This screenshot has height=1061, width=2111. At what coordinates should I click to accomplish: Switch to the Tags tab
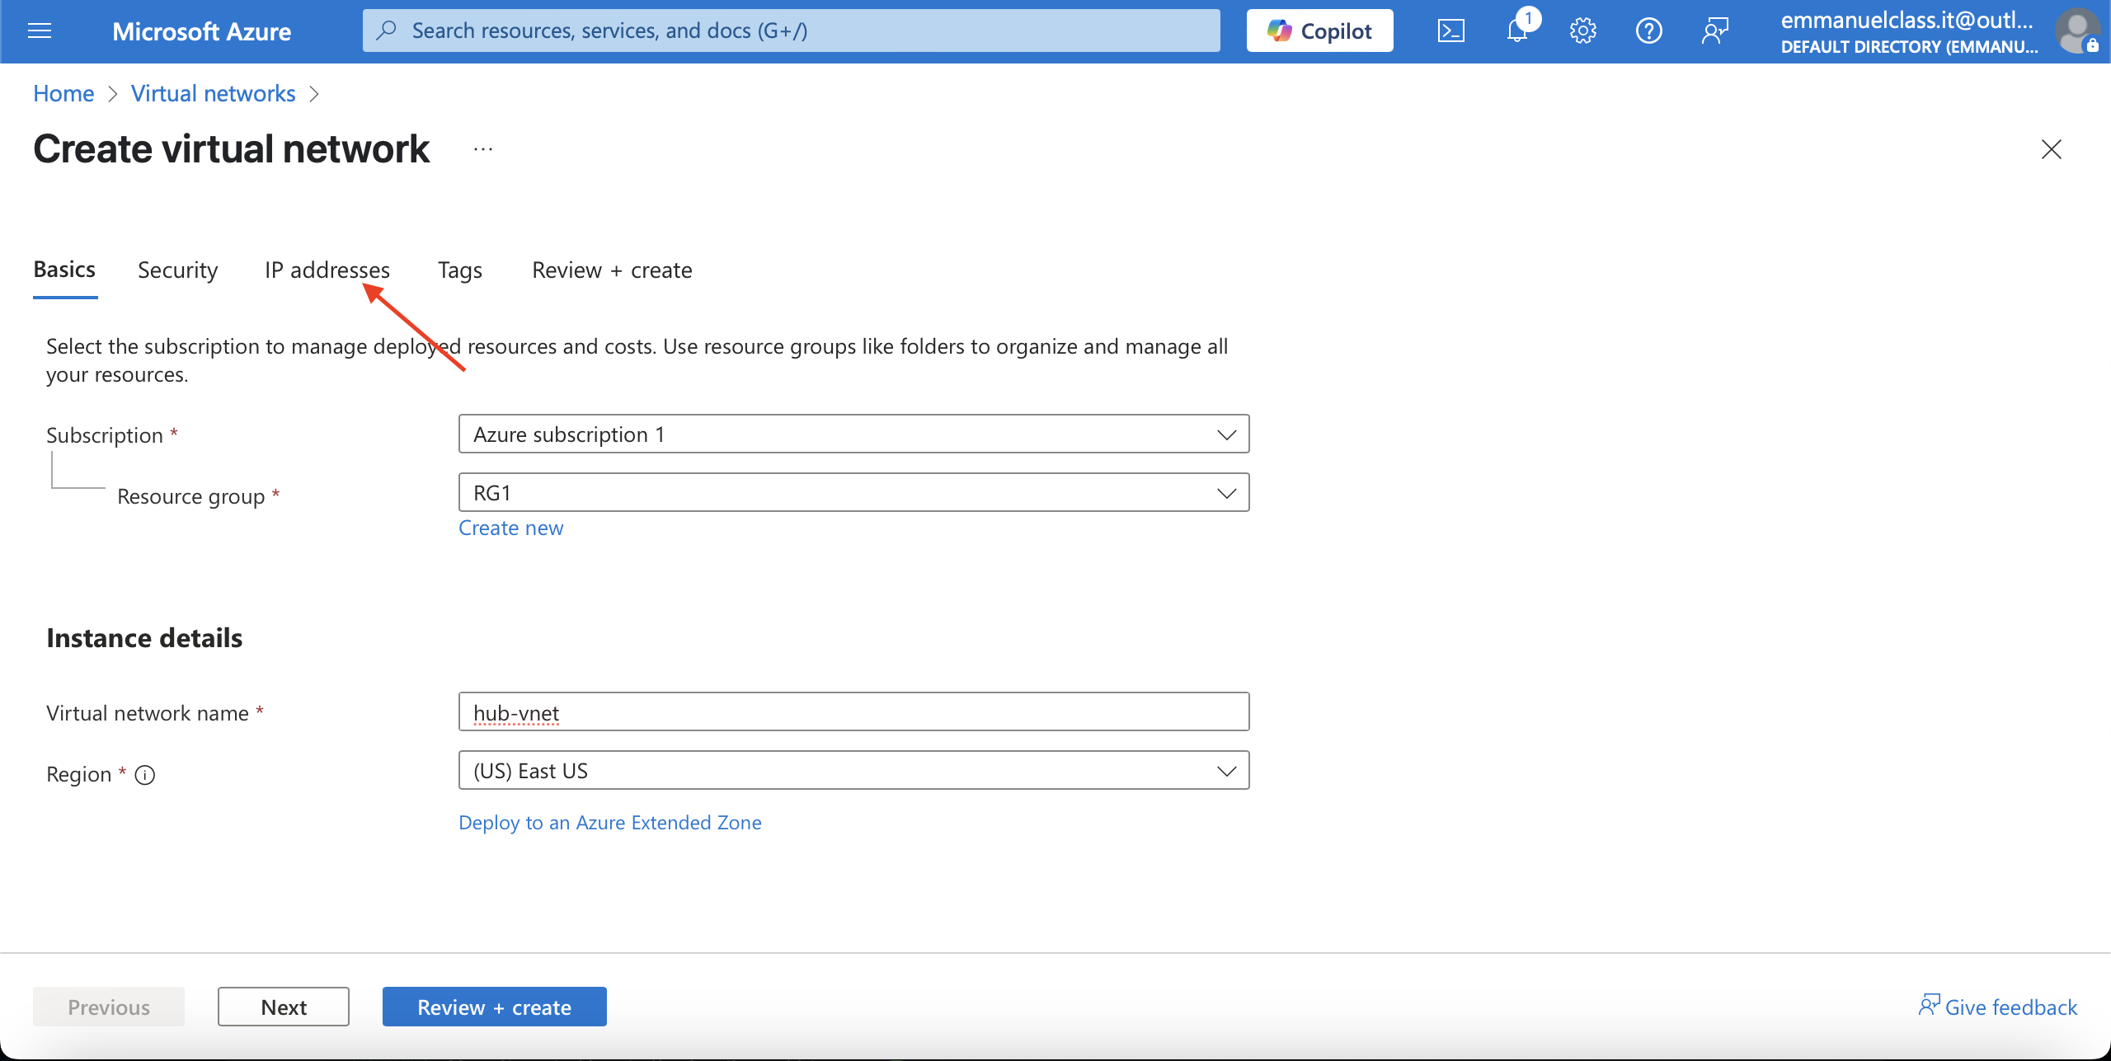[x=460, y=270]
